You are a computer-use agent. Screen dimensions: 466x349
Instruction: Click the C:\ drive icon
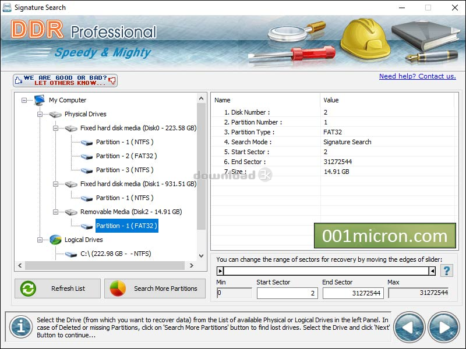click(x=71, y=254)
